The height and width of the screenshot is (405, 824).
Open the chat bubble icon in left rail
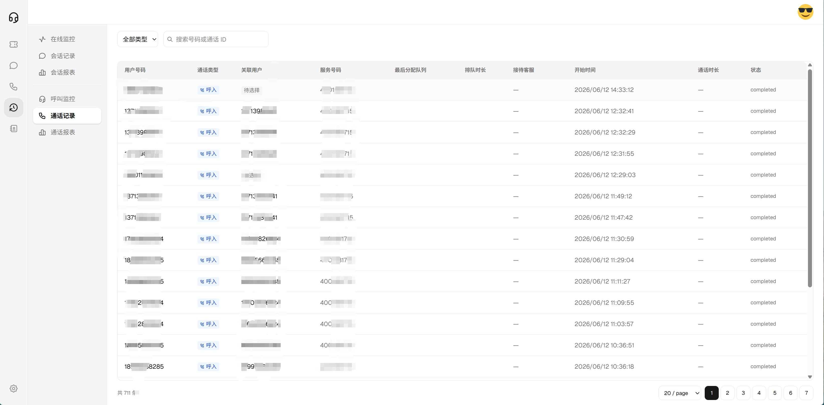pyautogui.click(x=14, y=66)
